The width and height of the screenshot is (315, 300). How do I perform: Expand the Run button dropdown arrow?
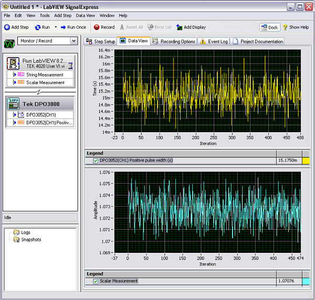point(56,27)
